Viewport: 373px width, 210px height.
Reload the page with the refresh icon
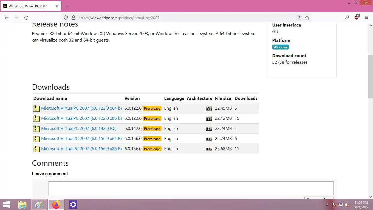26,17
